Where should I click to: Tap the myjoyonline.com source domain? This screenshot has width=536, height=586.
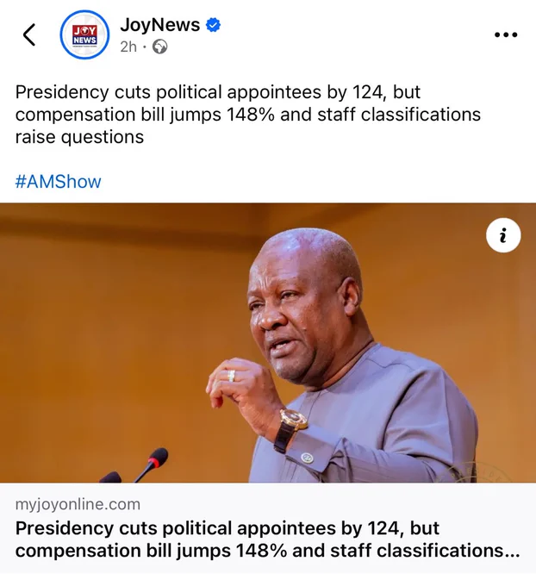(78, 504)
